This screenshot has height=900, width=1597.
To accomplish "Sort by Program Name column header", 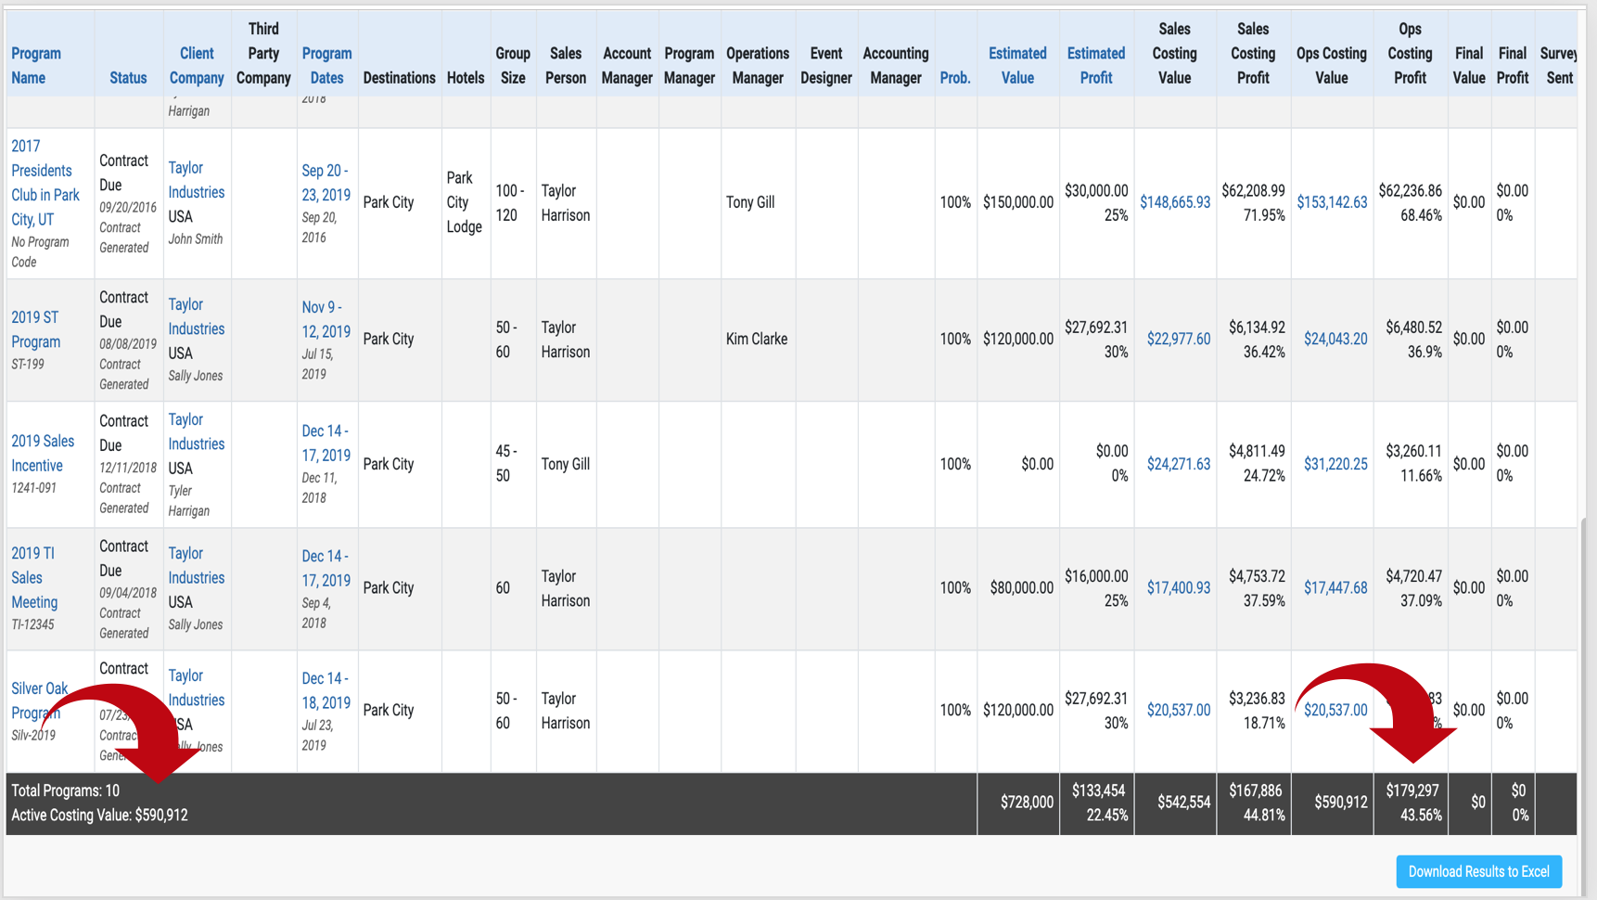I will pyautogui.click(x=36, y=66).
